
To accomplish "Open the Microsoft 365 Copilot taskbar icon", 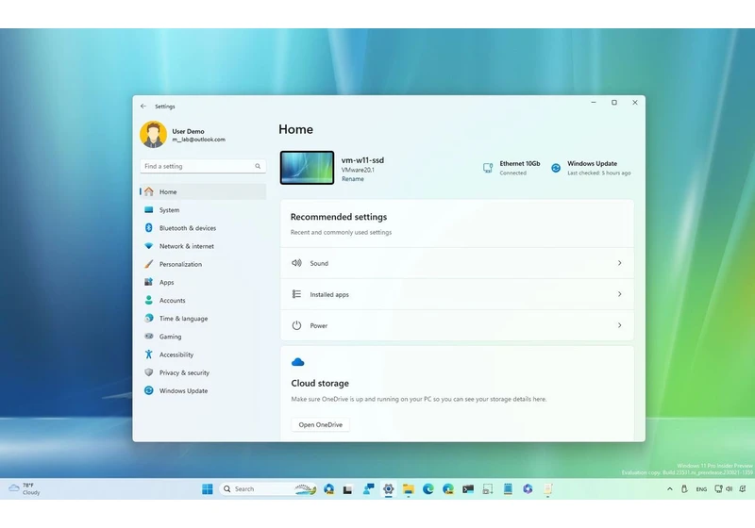I will pyautogui.click(x=528, y=489).
